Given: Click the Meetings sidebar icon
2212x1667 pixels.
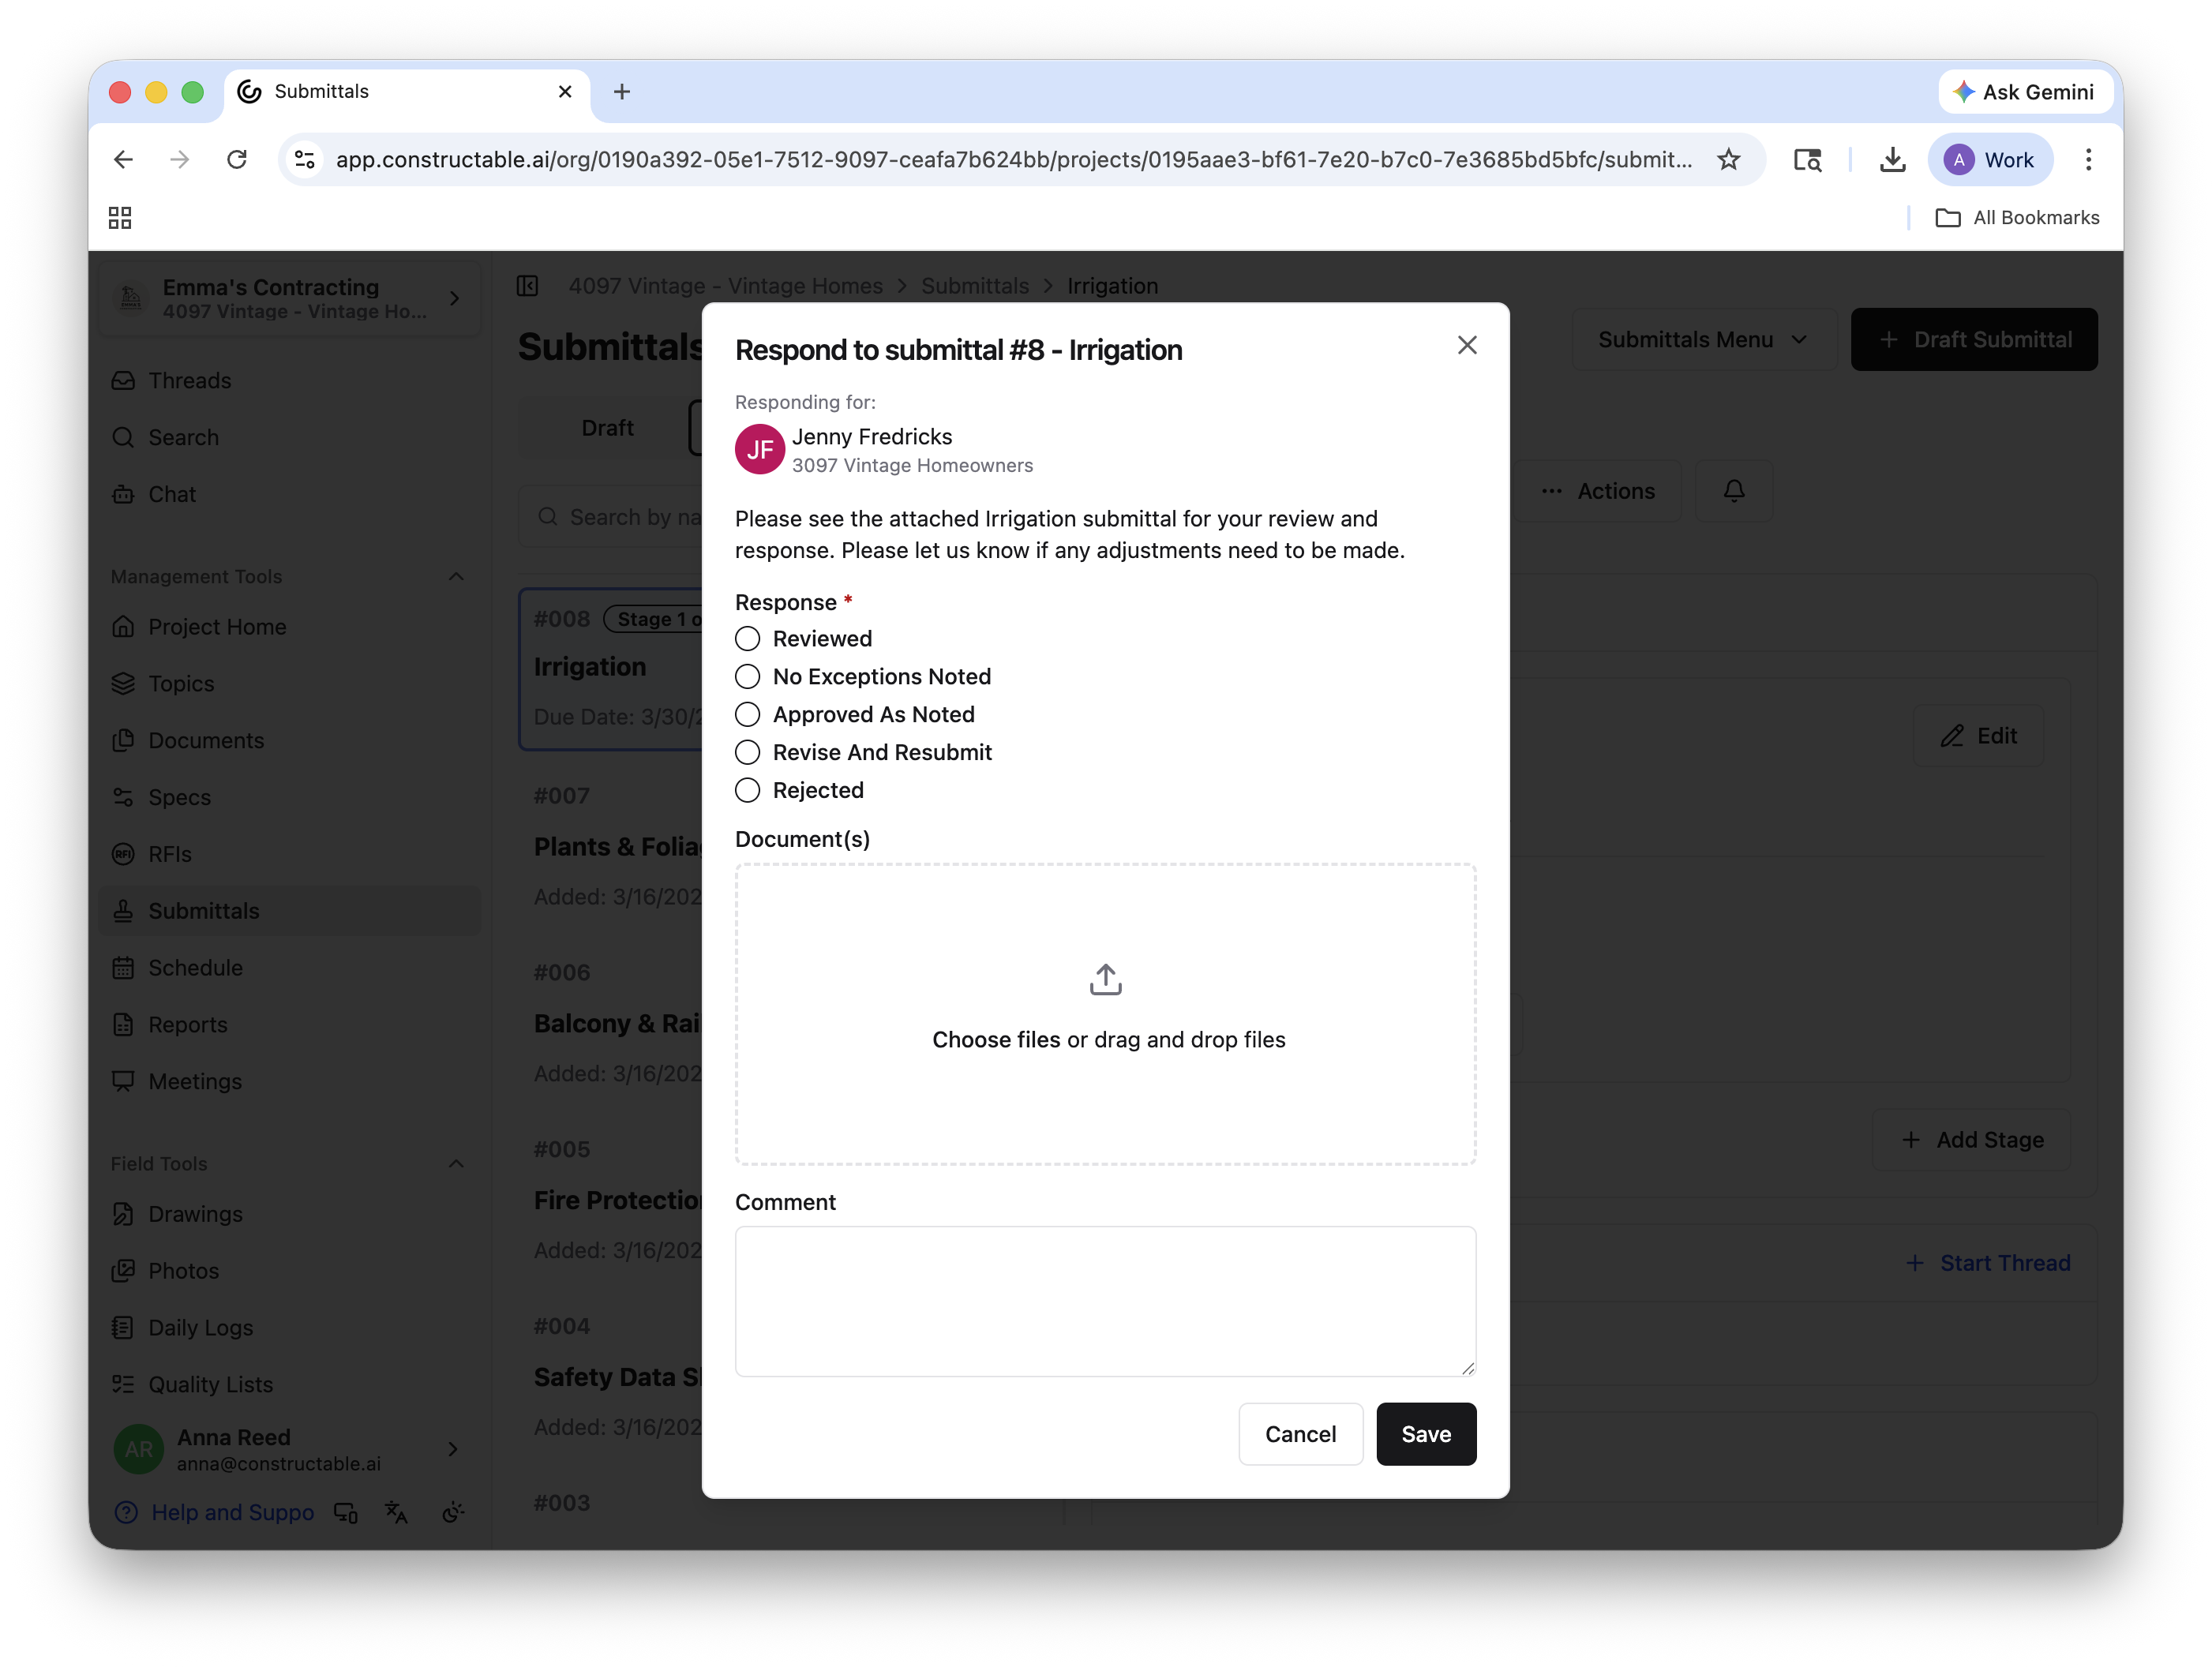Looking at the screenshot, I should coord(123,1082).
